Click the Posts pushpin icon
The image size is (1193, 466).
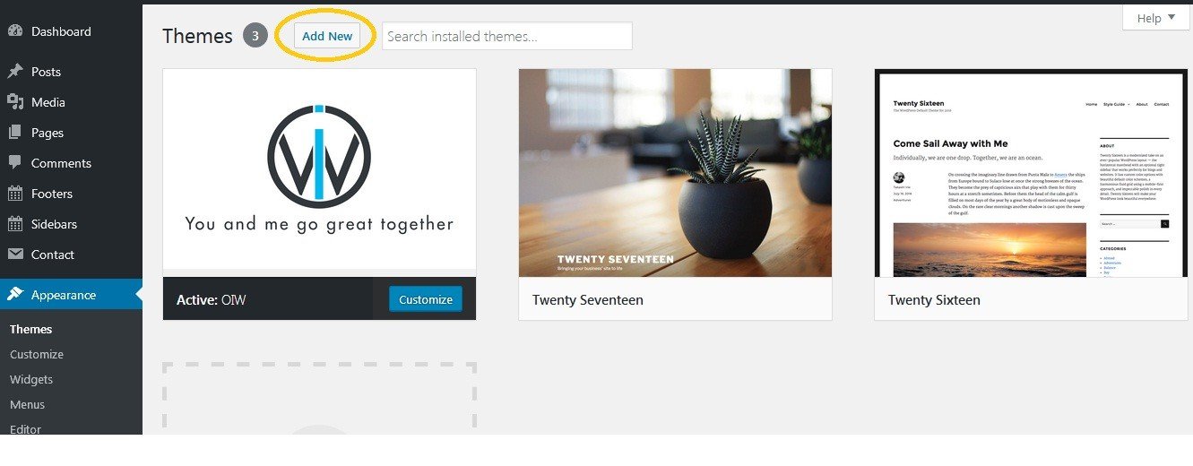(x=15, y=72)
